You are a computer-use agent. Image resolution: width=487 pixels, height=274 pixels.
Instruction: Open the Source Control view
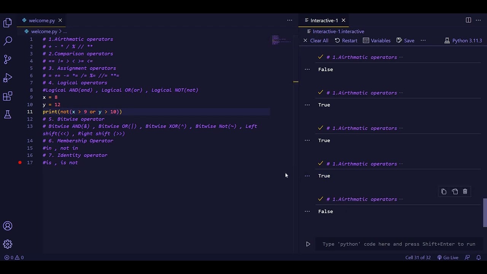(x=8, y=59)
